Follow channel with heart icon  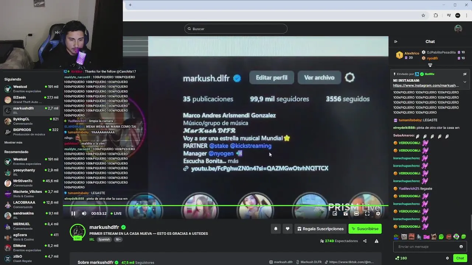coord(288,229)
